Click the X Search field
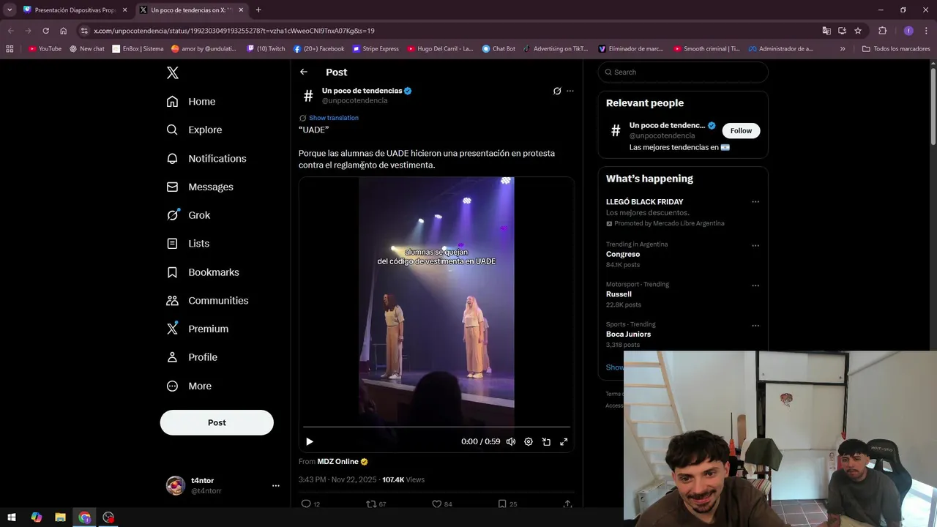This screenshot has width=937, height=527. pos(683,72)
